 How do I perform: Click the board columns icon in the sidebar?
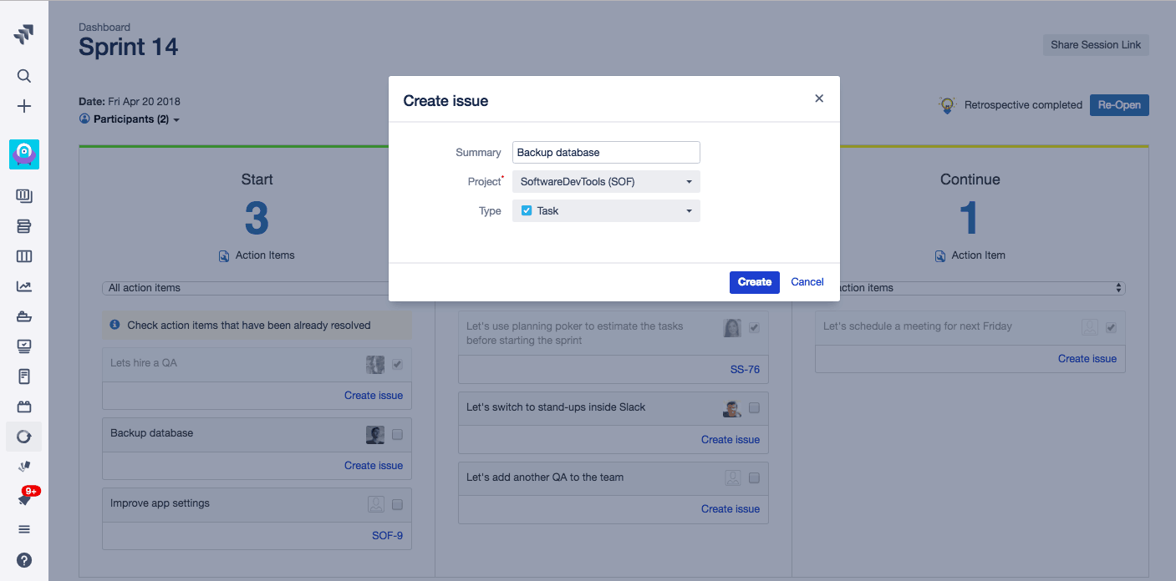pyautogui.click(x=23, y=255)
